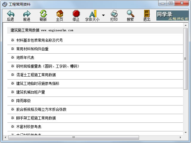Click the 退出 exit door icon
This screenshot has height=143, width=191.
point(147,13)
